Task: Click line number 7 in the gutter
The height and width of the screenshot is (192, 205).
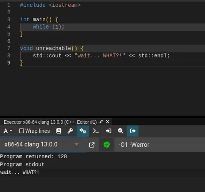Action: tap(9, 48)
